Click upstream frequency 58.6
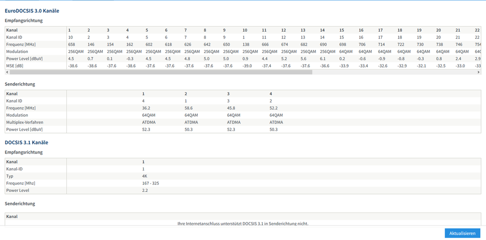 click(188, 108)
